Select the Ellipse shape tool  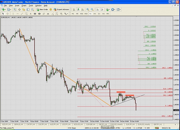tap(39, 14)
